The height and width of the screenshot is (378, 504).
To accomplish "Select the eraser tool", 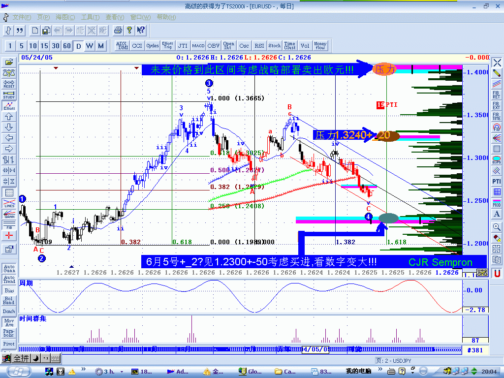I will (x=497, y=238).
